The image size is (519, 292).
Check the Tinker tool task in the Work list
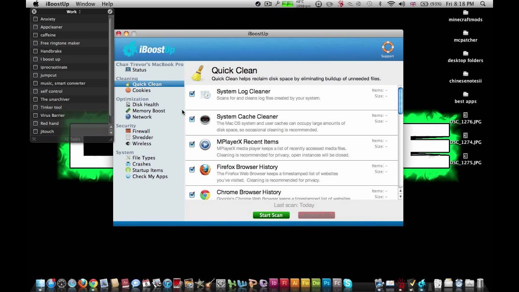(36, 107)
